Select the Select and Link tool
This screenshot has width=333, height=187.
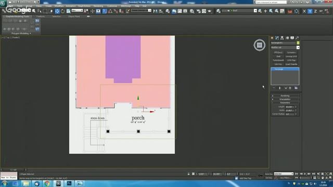pos(4,11)
